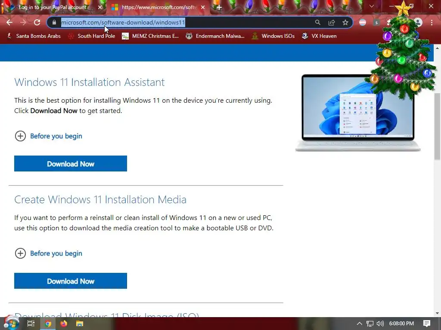Open File Explorer from the taskbar

(x=80, y=324)
